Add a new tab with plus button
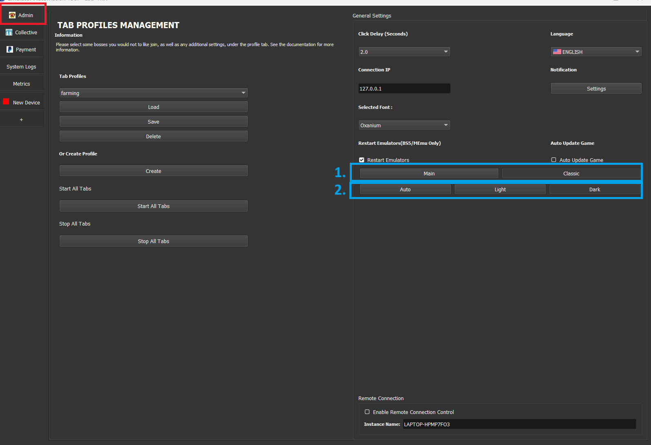The height and width of the screenshot is (445, 651). click(x=22, y=120)
